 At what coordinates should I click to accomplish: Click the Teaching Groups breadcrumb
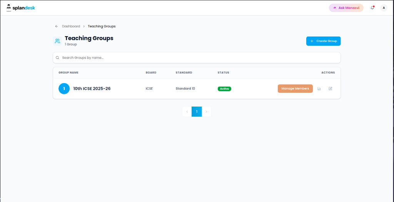click(102, 26)
